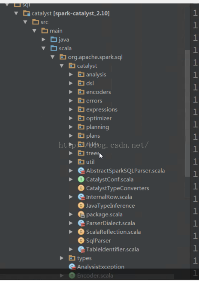Screen dimensions: 199x281
Task: Click the ParserDialect.scala class icon
Action: pos(81,223)
